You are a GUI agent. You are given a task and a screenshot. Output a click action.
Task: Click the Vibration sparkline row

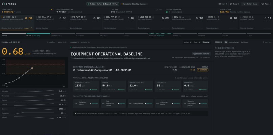point(34,91)
